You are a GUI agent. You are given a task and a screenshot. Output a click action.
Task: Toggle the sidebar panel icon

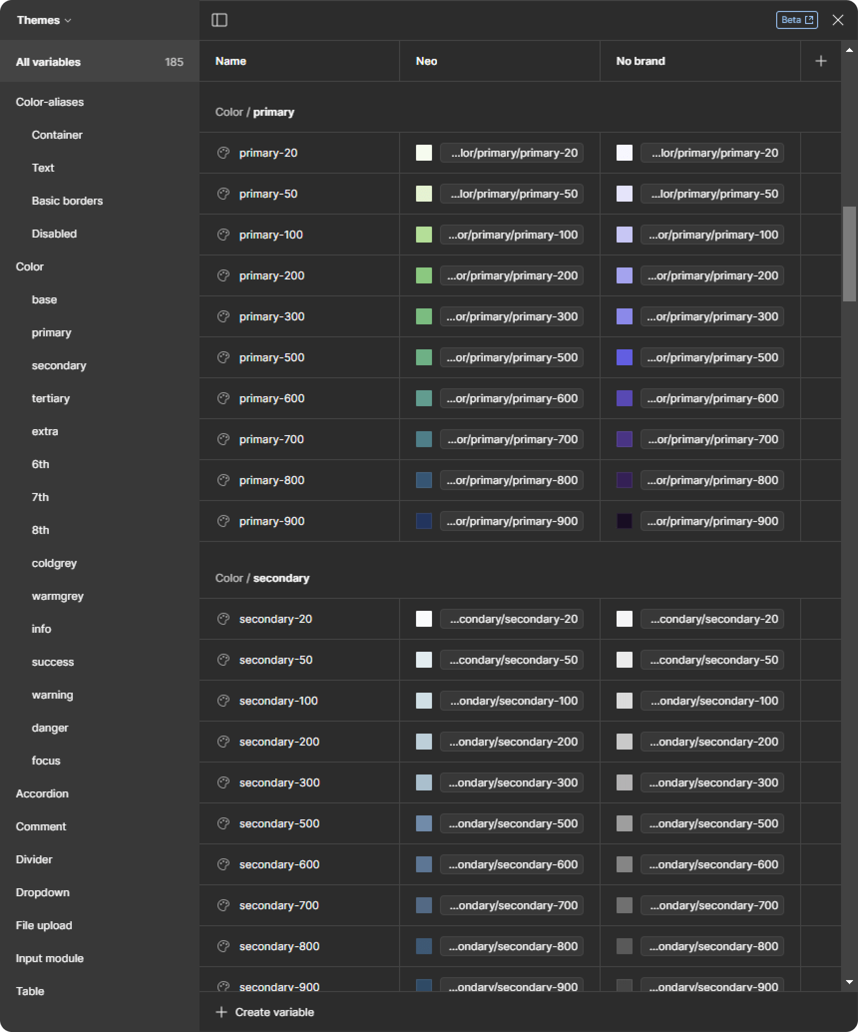click(x=219, y=20)
